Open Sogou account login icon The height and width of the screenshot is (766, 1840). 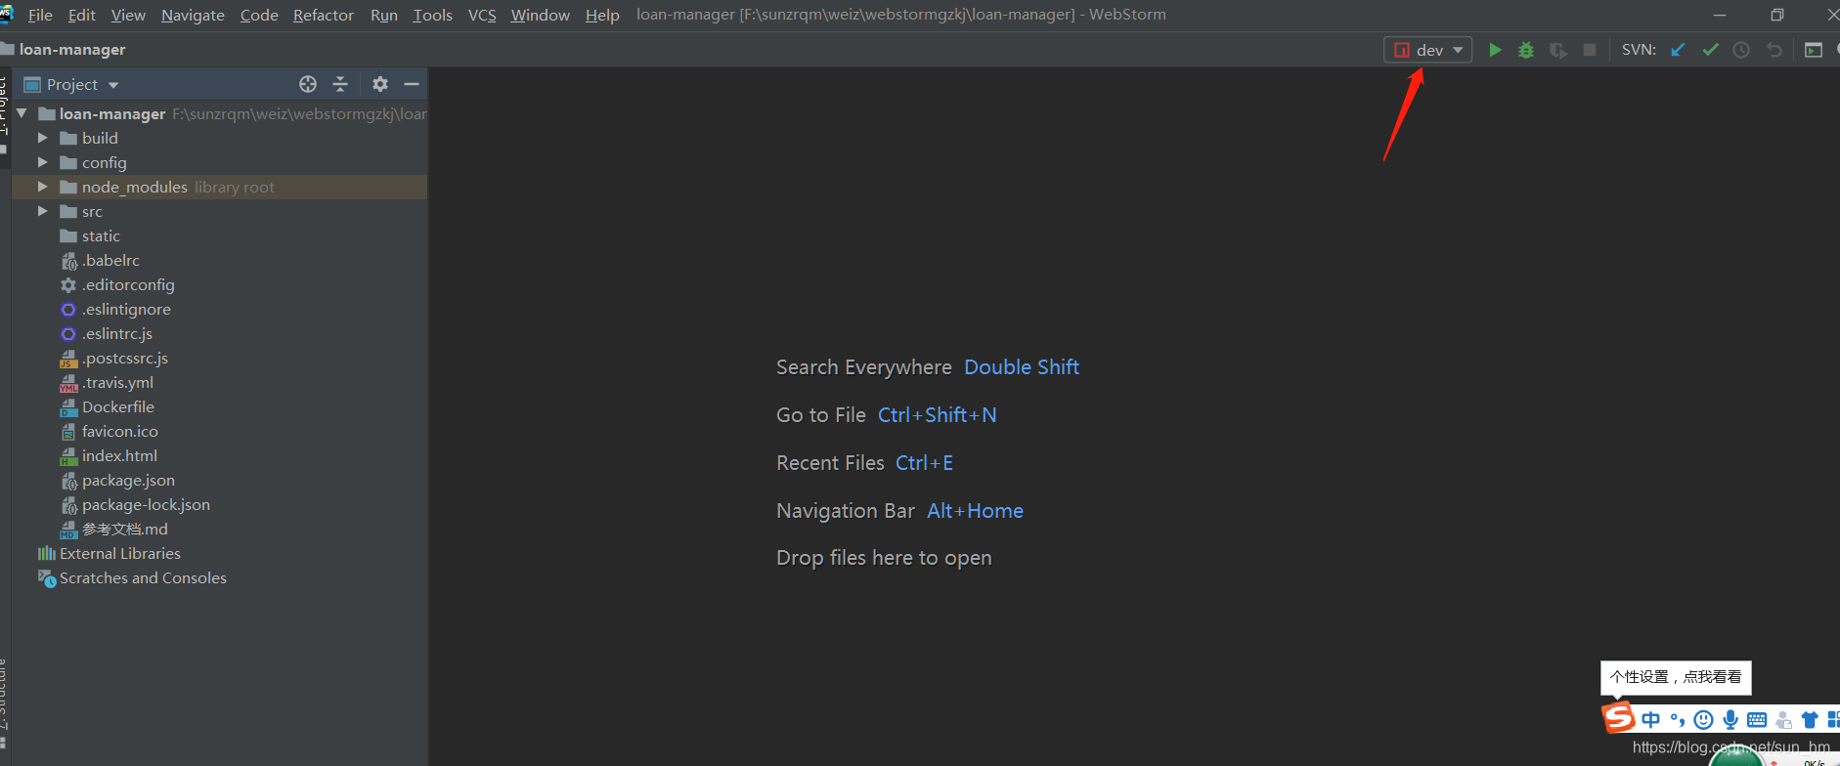point(1783,720)
